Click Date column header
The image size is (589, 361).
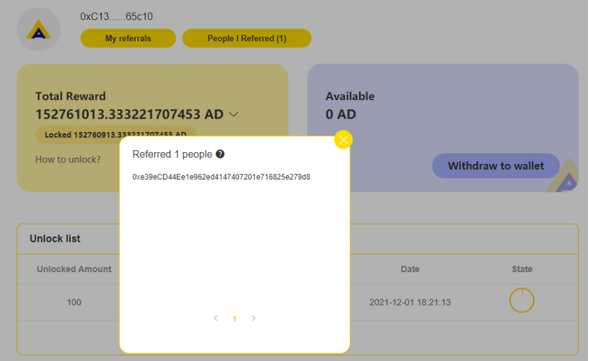409,269
